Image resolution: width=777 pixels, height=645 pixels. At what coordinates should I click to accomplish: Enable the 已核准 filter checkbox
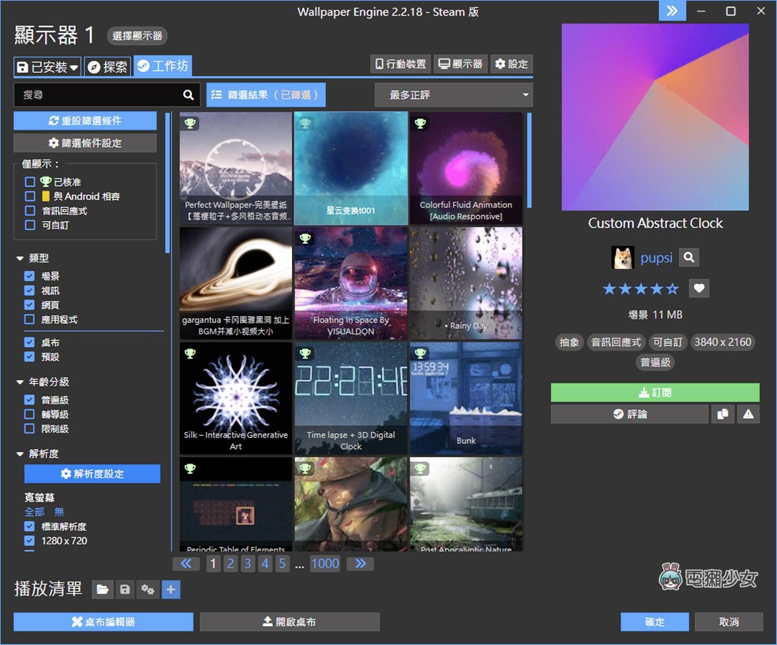30,182
